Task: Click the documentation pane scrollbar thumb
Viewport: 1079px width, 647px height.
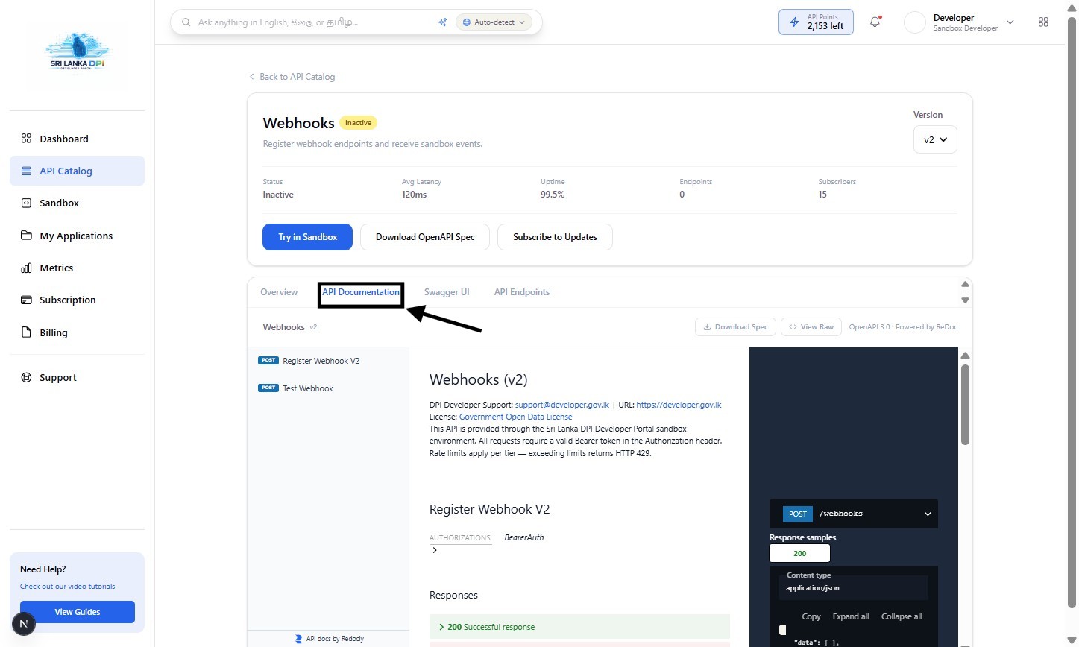Action: coord(965,404)
